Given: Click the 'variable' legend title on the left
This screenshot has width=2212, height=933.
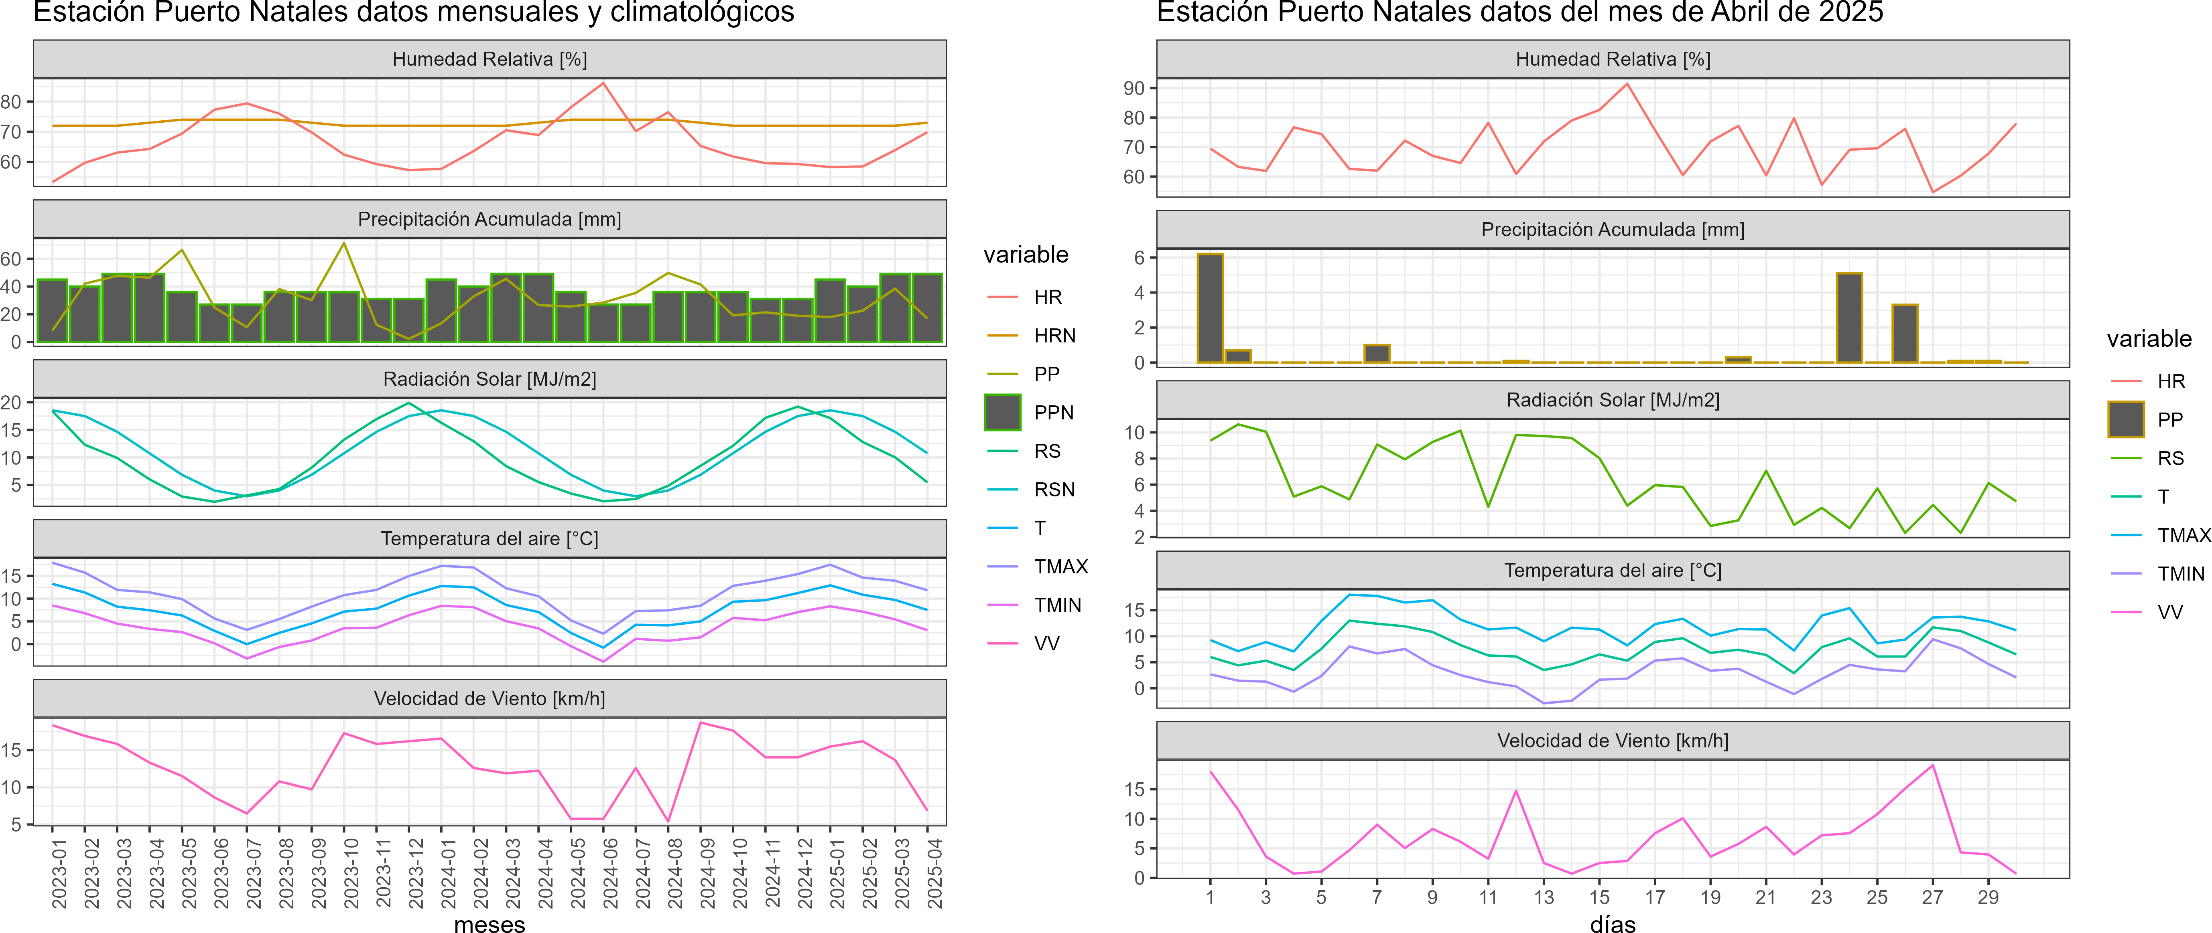Looking at the screenshot, I should pyautogui.click(x=1025, y=255).
